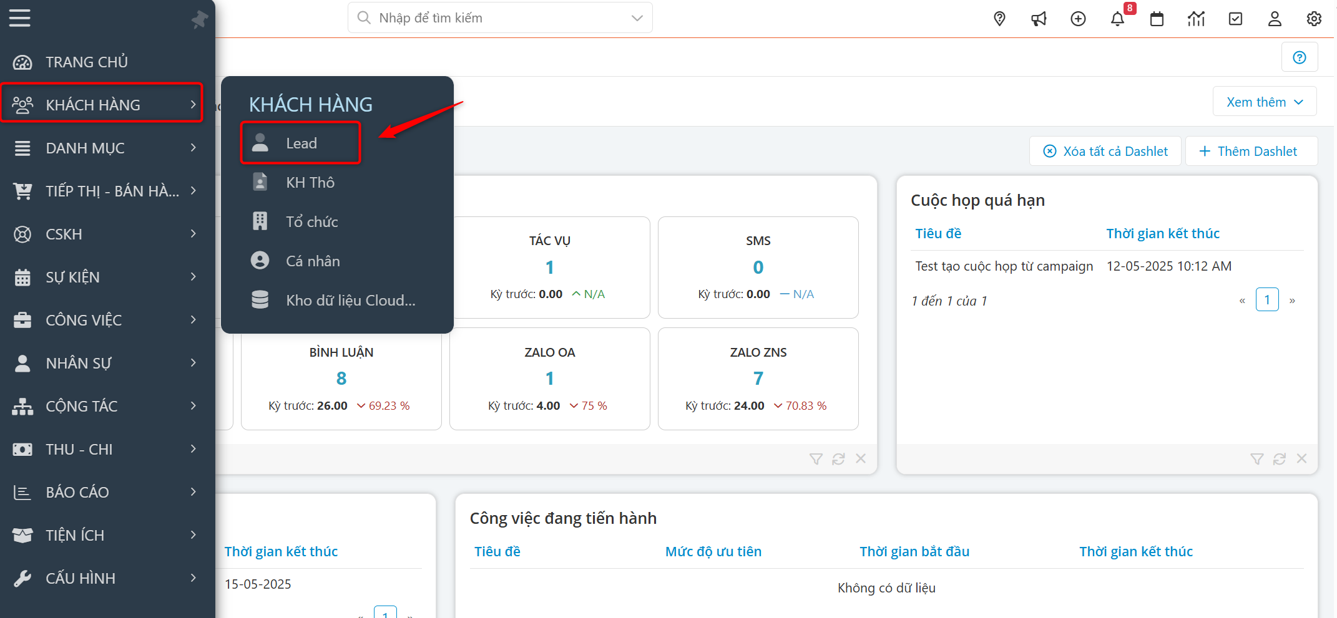
Task: Refresh the Cuộc họp quá hạn dashlet
Action: [1279, 459]
